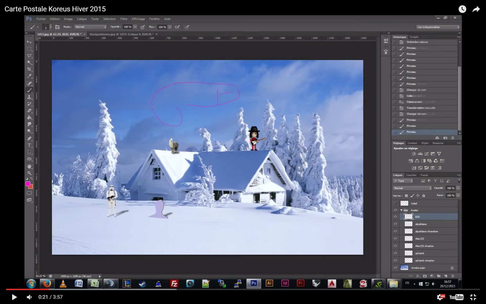Hide the Arrière-plan layer
This screenshot has width=486, height=304.
pyautogui.click(x=395, y=268)
